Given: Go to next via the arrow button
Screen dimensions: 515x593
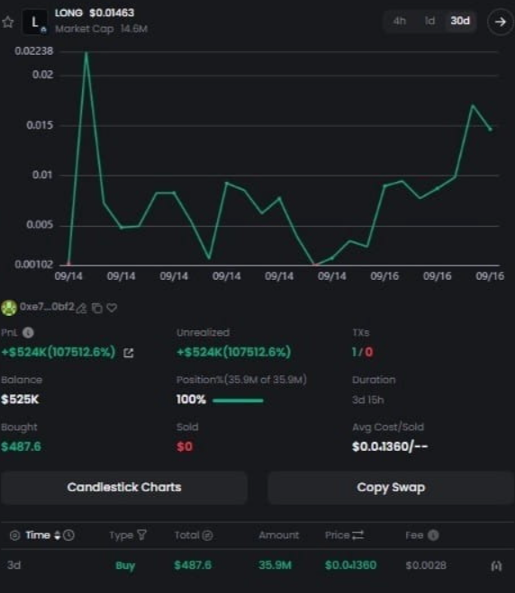Looking at the screenshot, I should [501, 22].
